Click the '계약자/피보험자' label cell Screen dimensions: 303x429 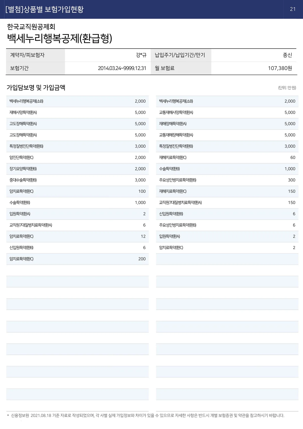coord(35,55)
